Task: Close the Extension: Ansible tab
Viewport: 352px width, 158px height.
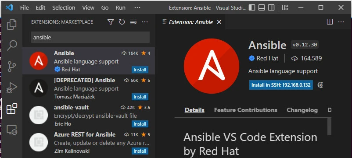Action: point(219,22)
